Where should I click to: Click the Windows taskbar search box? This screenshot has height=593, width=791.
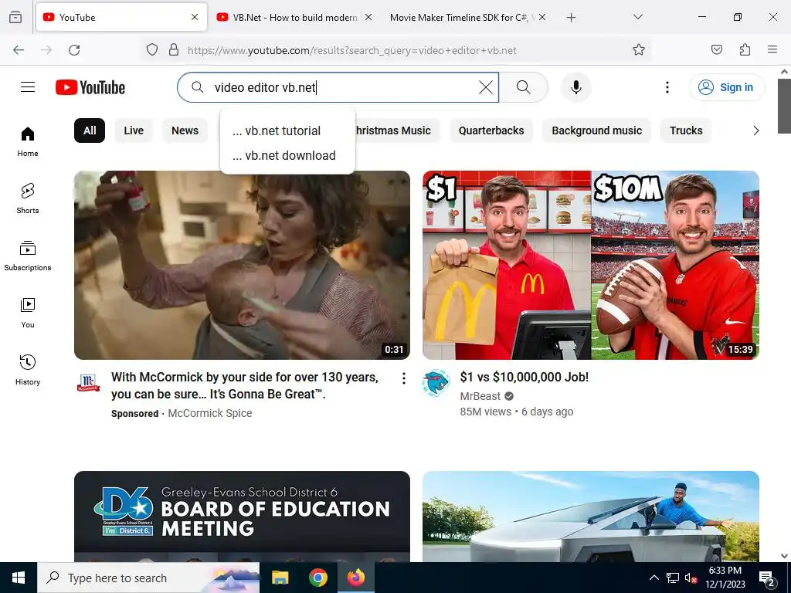pyautogui.click(x=148, y=578)
